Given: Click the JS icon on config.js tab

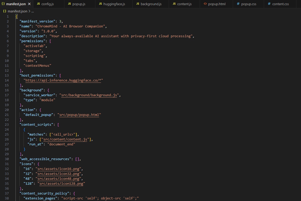Looking at the screenshot, I should click(x=38, y=4).
